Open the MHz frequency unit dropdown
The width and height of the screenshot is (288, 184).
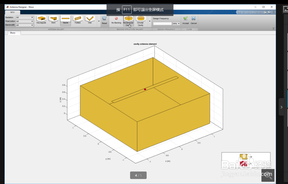pos(176,24)
